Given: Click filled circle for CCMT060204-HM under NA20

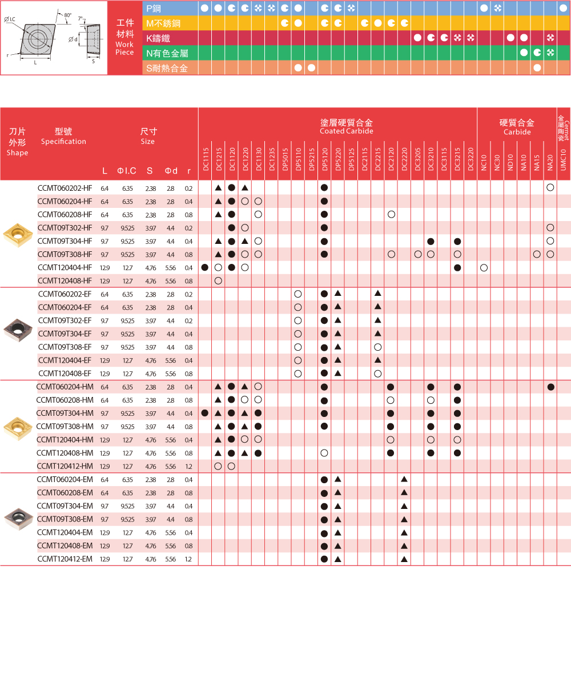Looking at the screenshot, I should tap(550, 387).
